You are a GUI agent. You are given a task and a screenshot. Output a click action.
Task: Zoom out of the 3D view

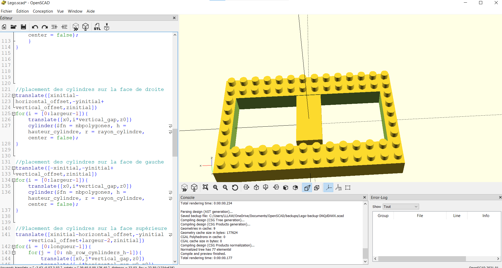click(x=225, y=188)
